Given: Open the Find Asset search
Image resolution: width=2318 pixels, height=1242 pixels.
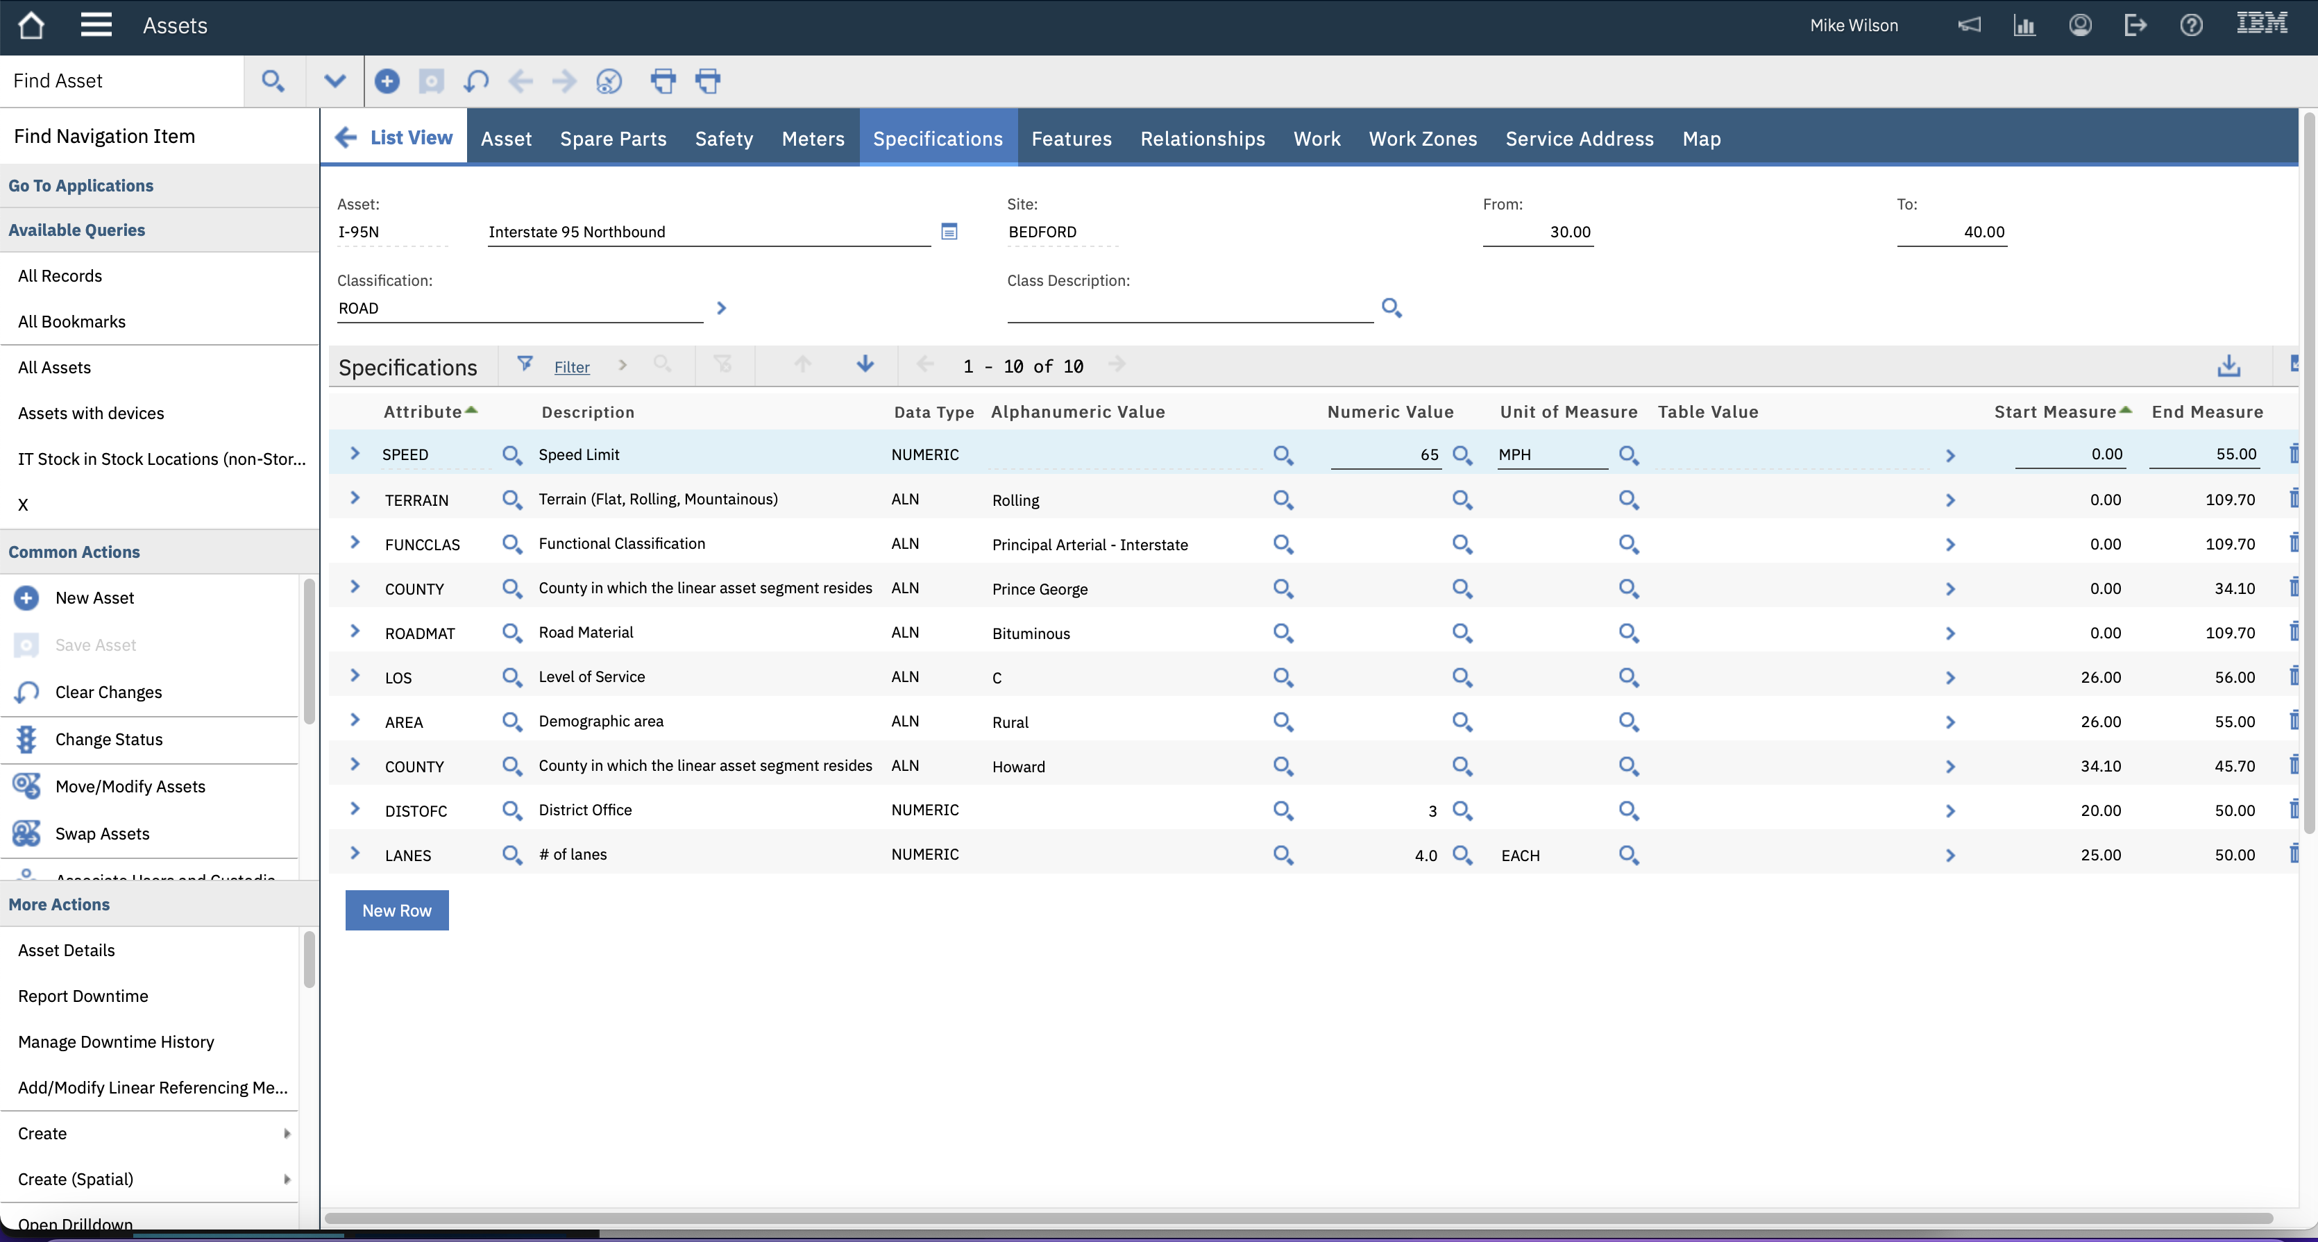Looking at the screenshot, I should pyautogui.click(x=273, y=80).
